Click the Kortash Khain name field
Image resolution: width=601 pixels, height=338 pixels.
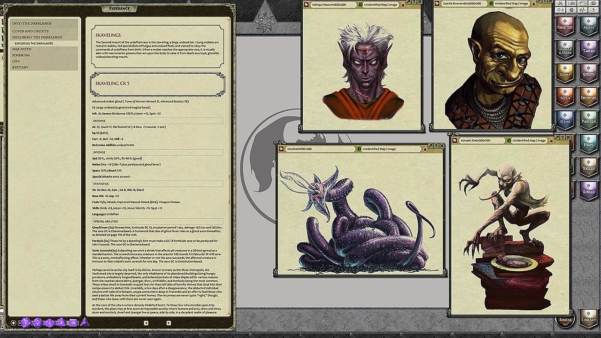pos(481,140)
